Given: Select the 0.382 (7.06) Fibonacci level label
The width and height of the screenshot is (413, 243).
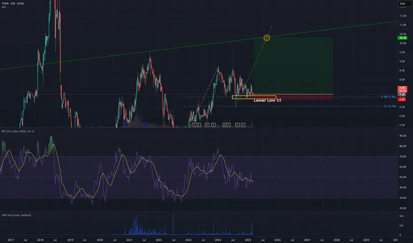Looking at the screenshot, I should click(388, 97).
